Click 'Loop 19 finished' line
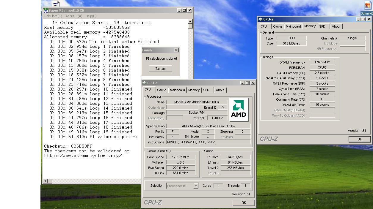Screen dimensions: 373x209 pyautogui.click(x=91, y=132)
